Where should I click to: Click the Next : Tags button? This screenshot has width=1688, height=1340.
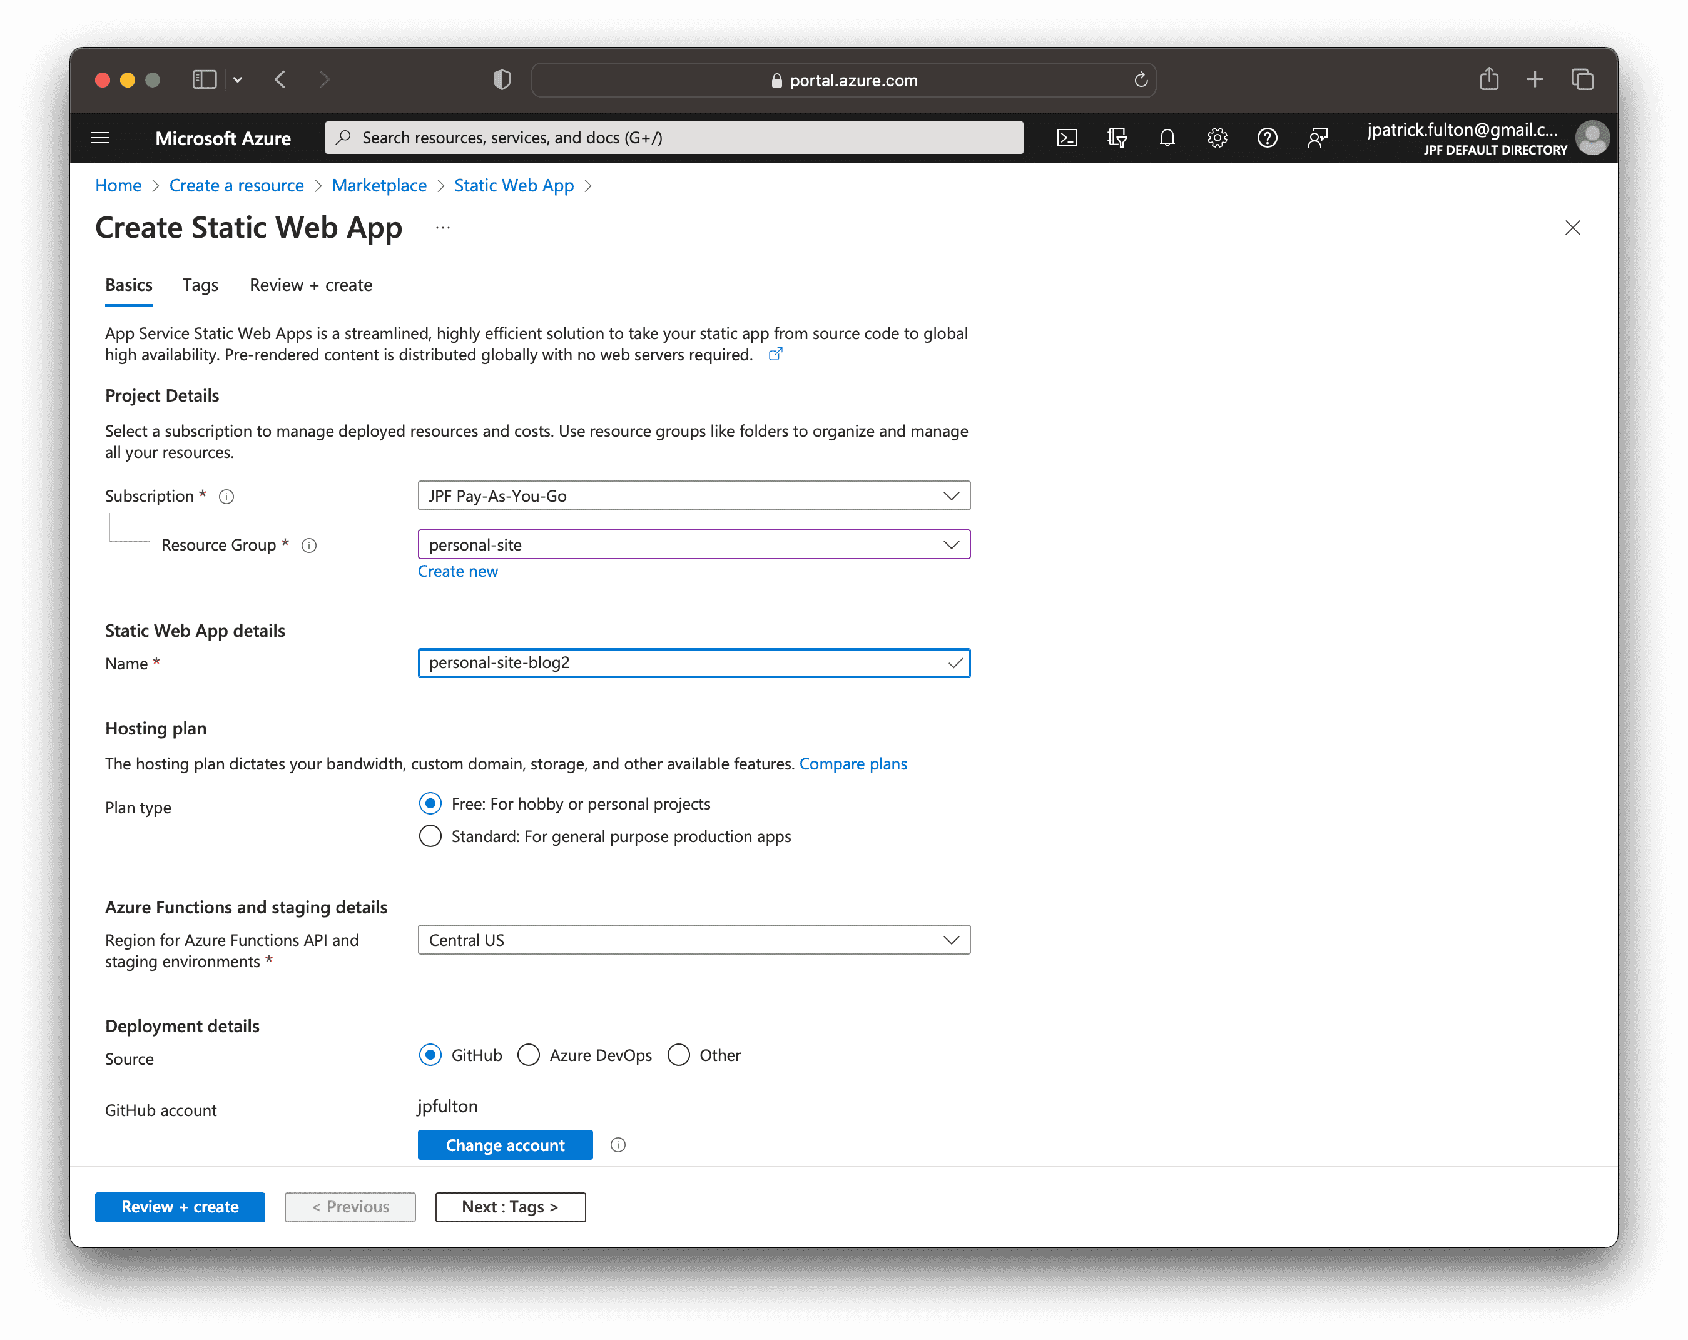coord(511,1207)
